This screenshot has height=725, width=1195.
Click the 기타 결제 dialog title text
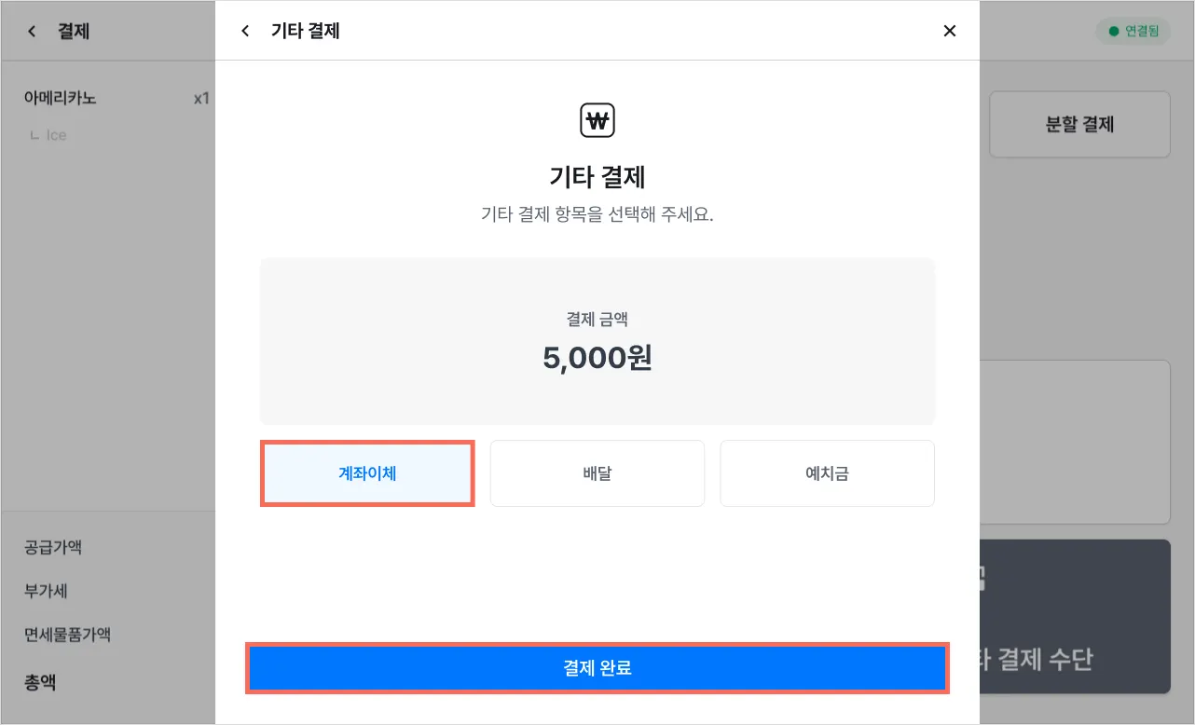[305, 31]
